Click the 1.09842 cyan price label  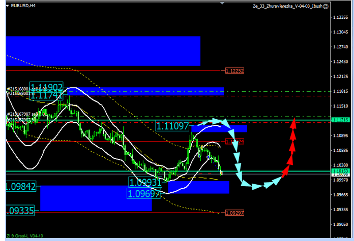[x=20, y=187]
